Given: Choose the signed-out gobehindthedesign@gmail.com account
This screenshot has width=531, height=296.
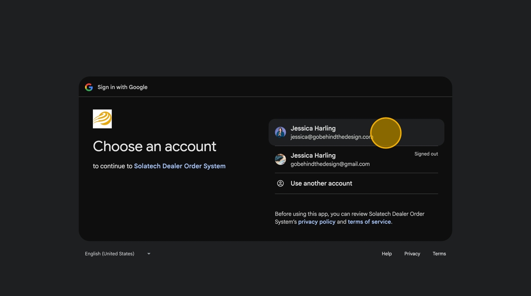Looking at the screenshot, I should [x=356, y=159].
